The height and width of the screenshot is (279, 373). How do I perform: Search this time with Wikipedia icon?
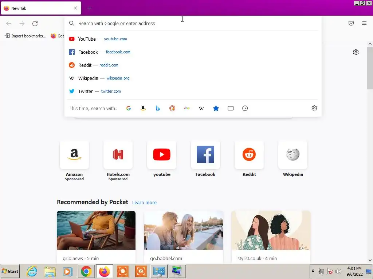pos(201,108)
